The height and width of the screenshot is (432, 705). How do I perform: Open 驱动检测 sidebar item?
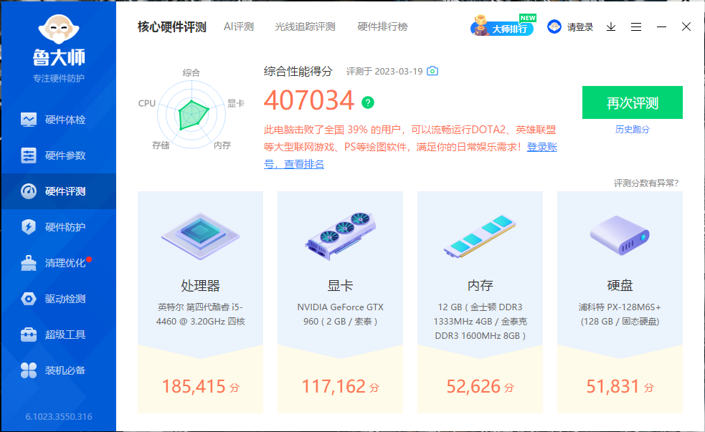coord(58,299)
